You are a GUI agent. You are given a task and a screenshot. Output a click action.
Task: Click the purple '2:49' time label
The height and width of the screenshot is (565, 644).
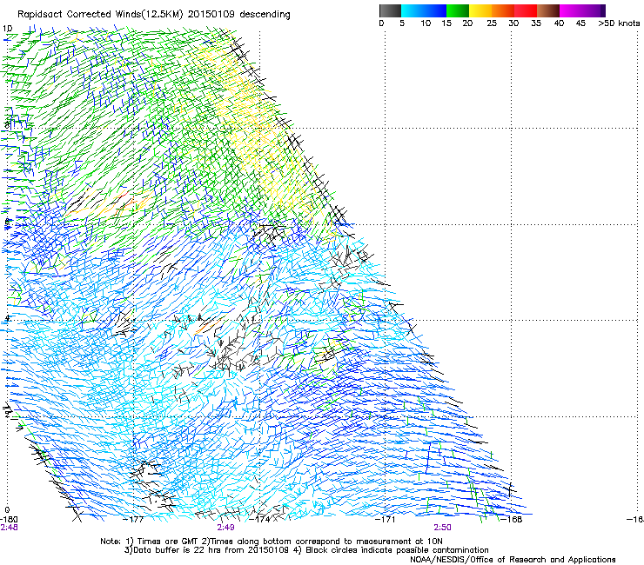coord(225,528)
